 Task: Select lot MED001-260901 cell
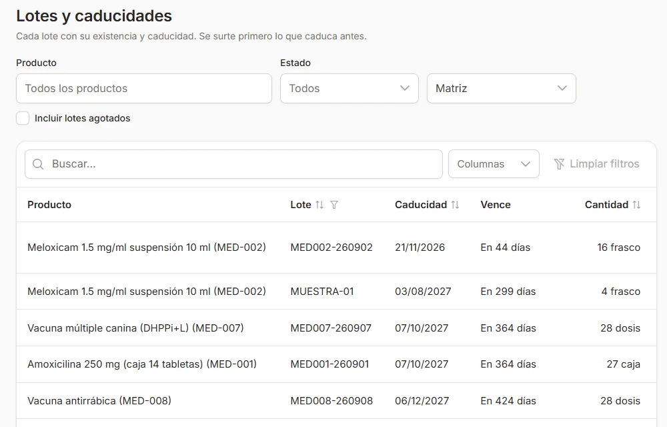(x=329, y=364)
